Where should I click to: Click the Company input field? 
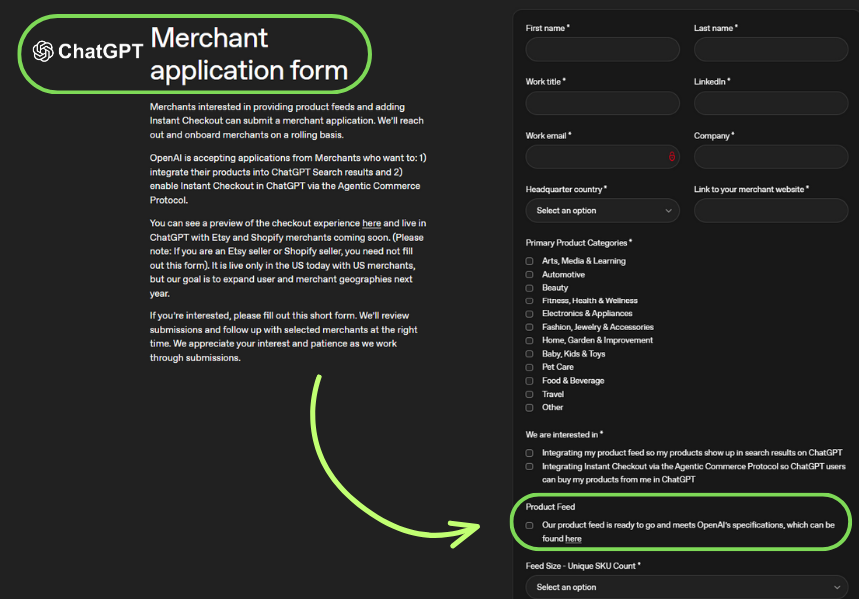click(x=771, y=157)
